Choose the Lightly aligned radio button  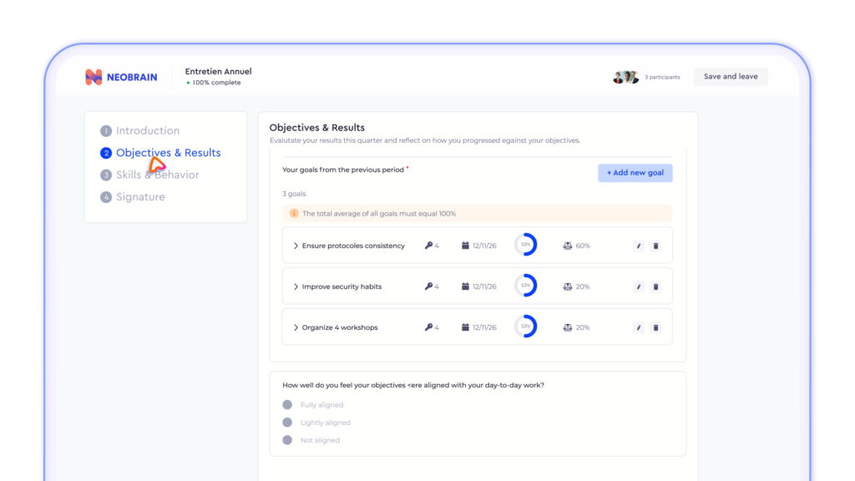(x=287, y=422)
